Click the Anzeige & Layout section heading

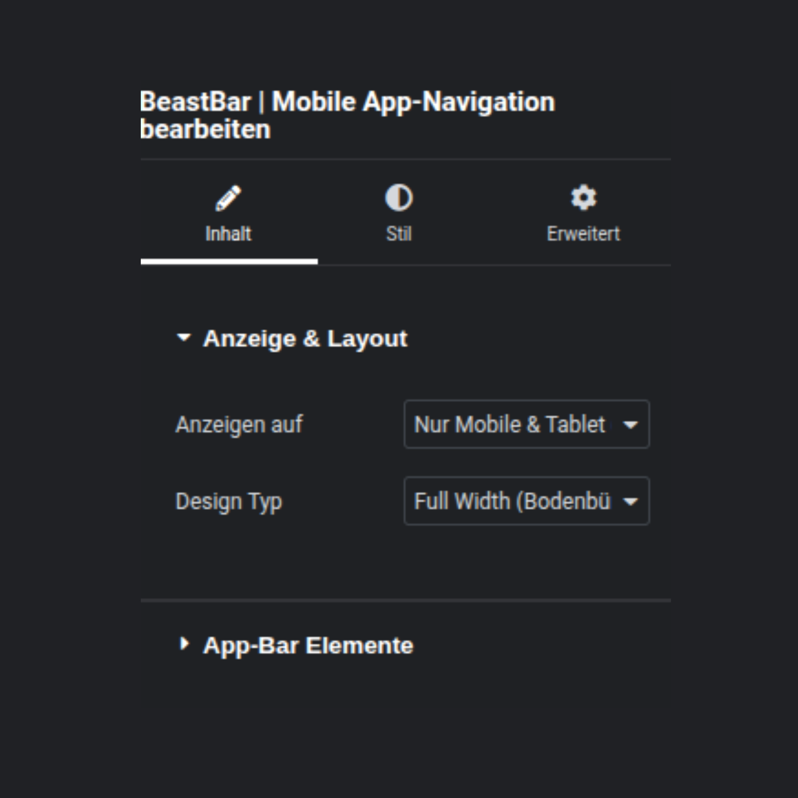305,339
